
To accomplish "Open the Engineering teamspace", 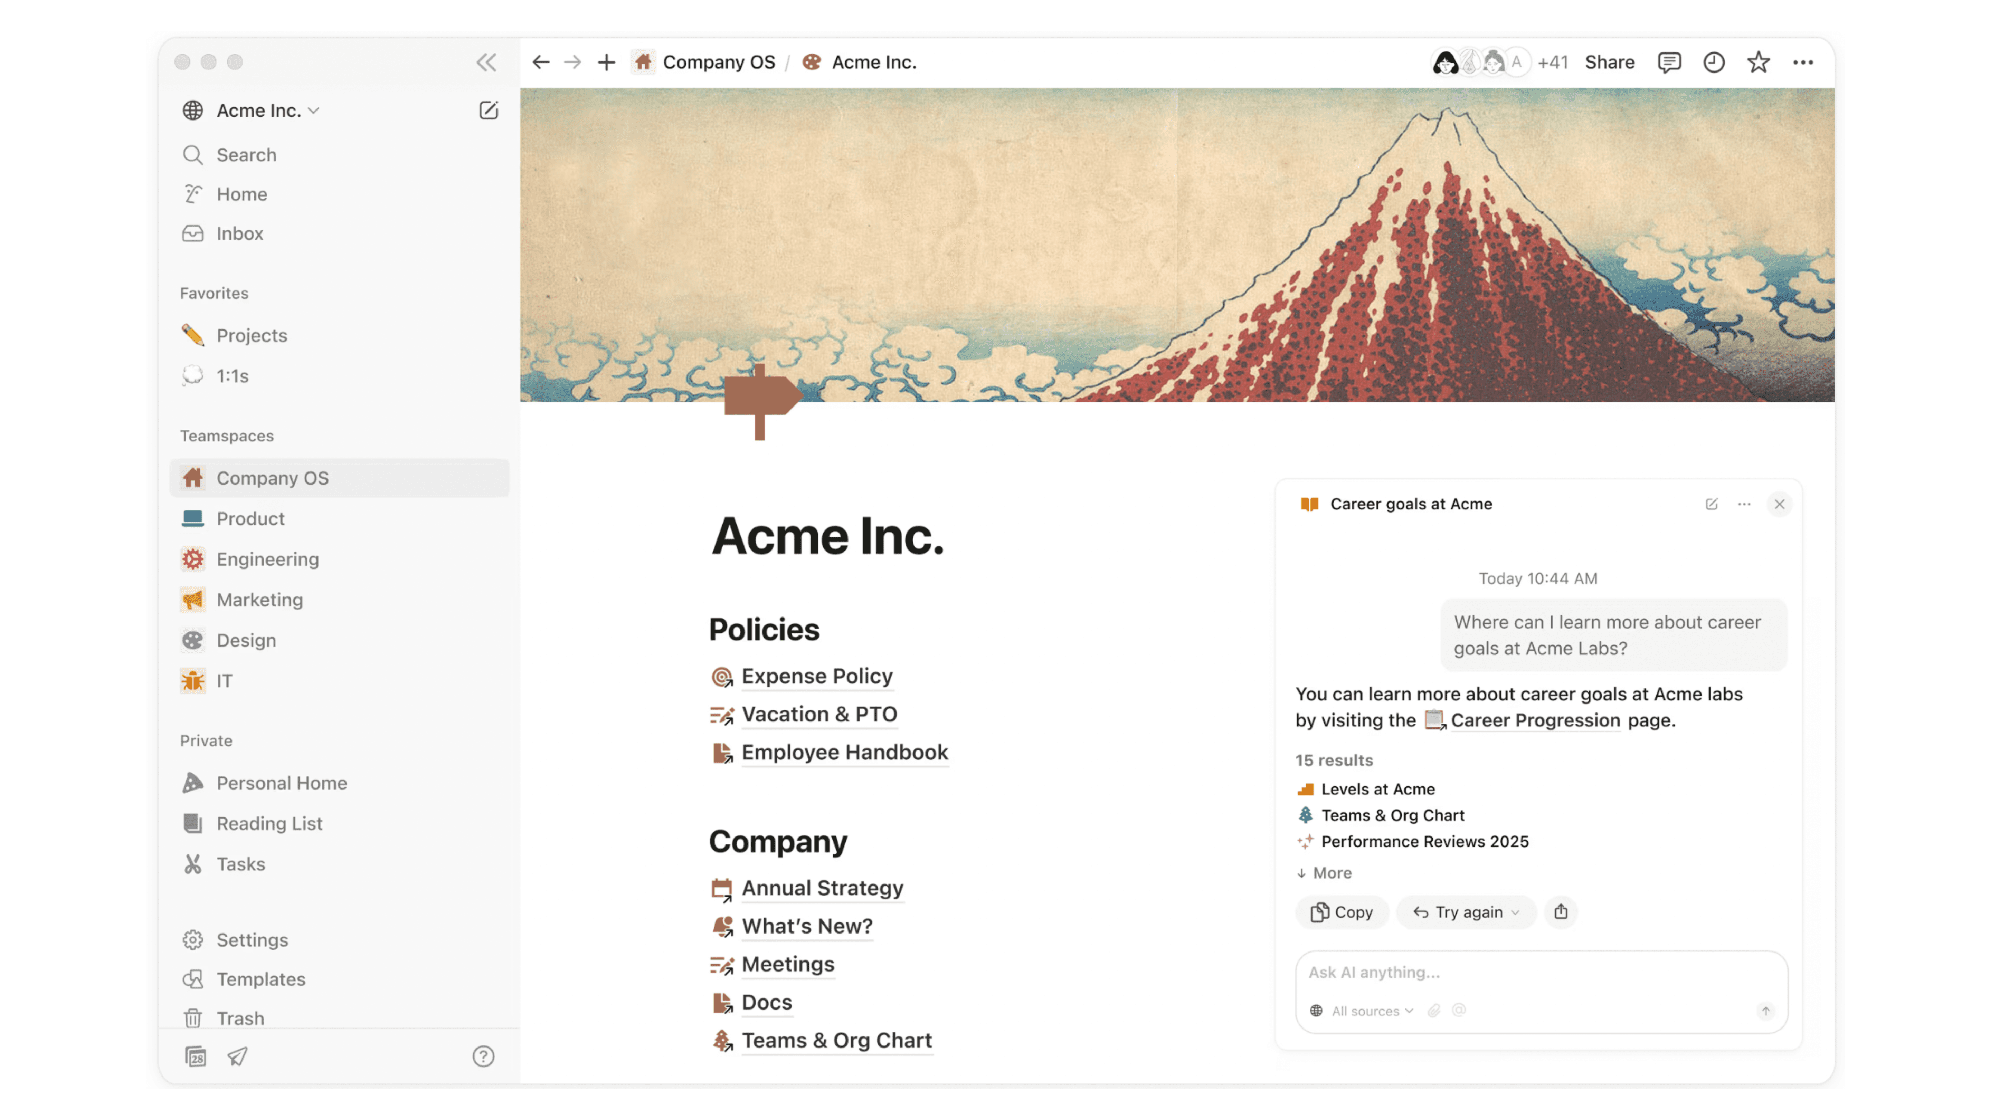I will (x=267, y=559).
